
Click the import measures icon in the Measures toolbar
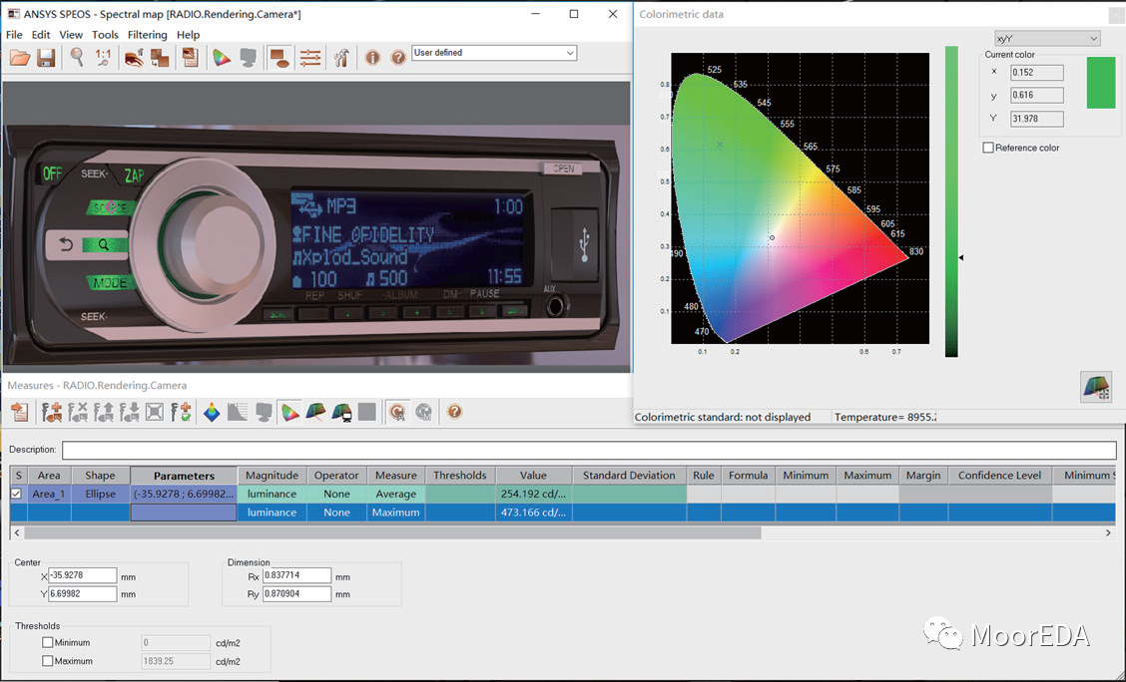click(x=20, y=412)
